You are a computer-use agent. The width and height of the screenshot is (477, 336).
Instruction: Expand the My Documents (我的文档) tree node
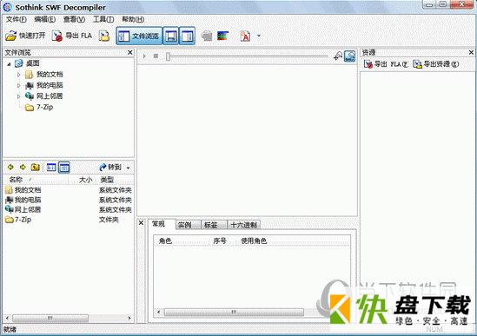[19, 75]
